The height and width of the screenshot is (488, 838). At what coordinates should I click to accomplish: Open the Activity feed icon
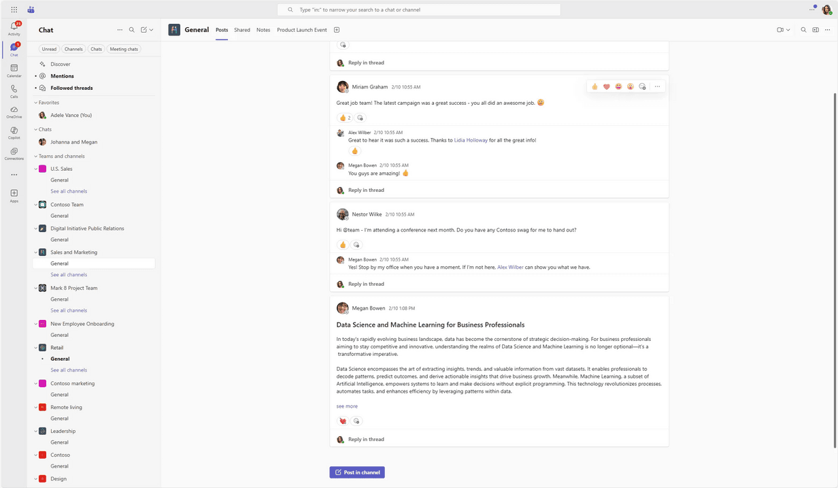click(x=14, y=28)
